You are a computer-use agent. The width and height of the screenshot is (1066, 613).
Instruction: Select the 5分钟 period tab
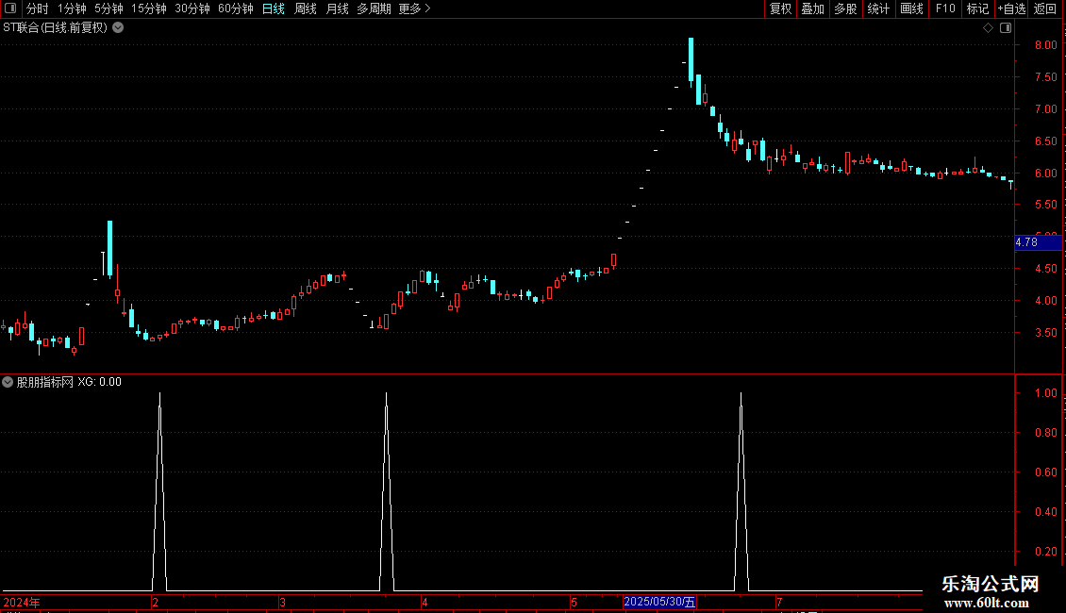(108, 8)
